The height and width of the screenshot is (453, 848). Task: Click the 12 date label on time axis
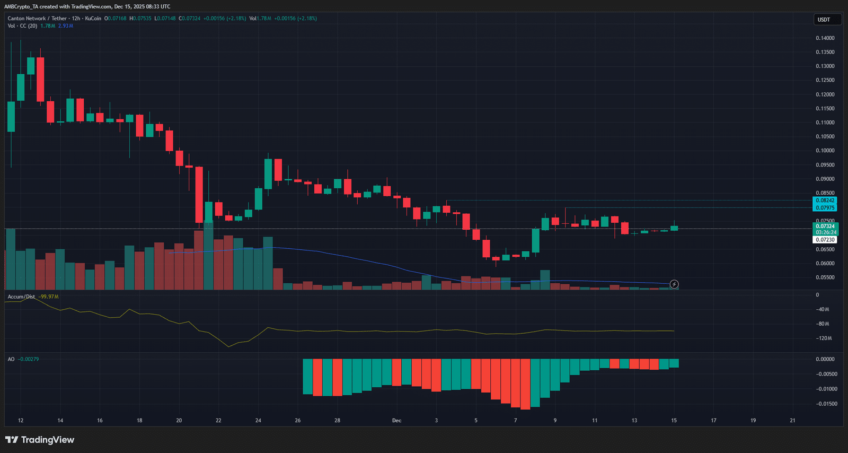(x=21, y=421)
